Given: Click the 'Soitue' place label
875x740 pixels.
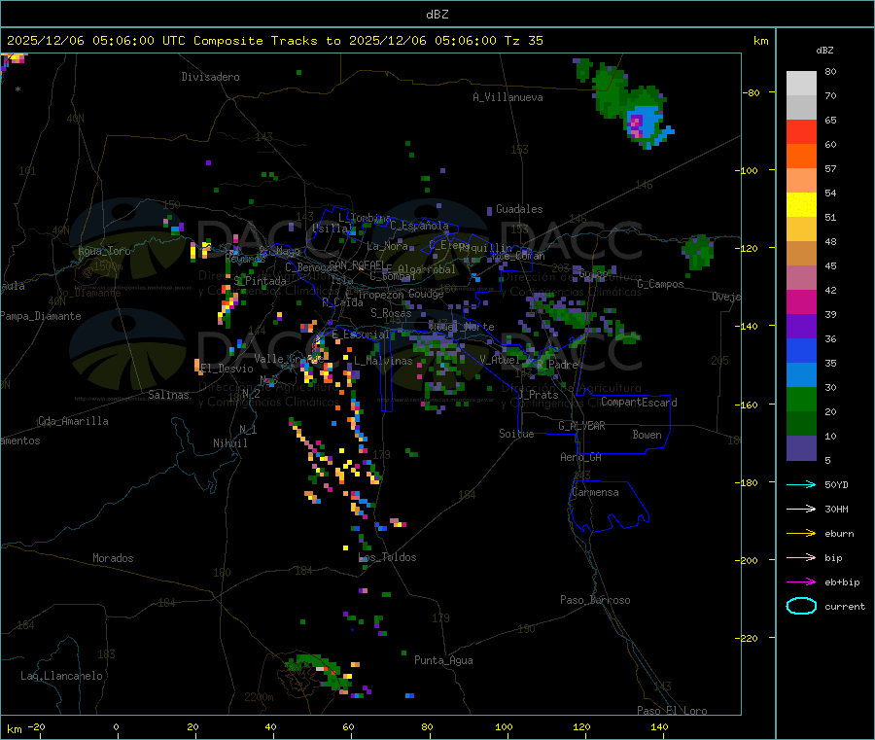Looking at the screenshot, I should click(x=516, y=434).
